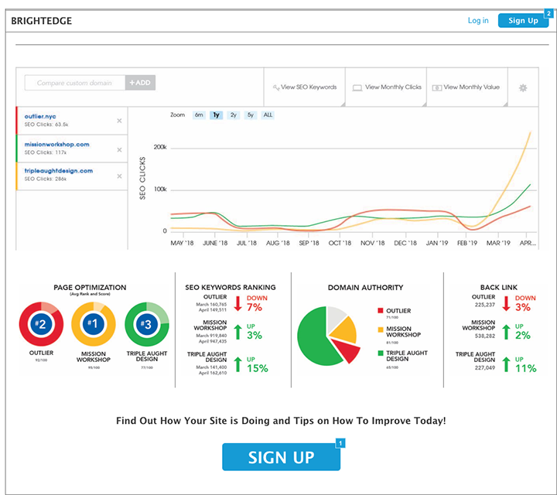Click the "SEO Clicks: 286k" text

46,179
